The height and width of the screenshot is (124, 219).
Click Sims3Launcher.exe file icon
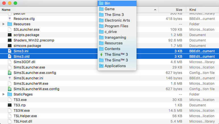pyautogui.click(x=10, y=67)
